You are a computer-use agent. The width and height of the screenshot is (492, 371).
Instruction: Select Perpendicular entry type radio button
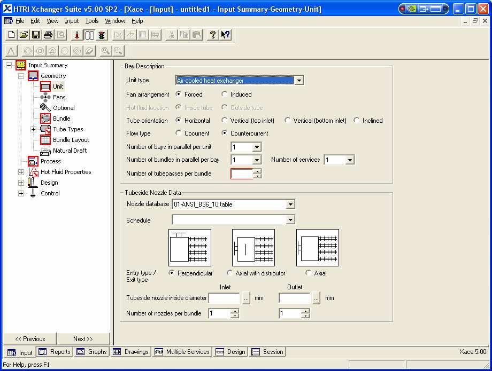pos(171,273)
